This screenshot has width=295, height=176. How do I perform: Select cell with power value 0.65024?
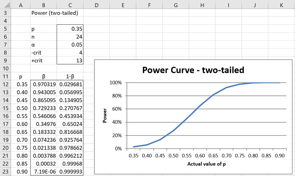[x=70, y=124]
